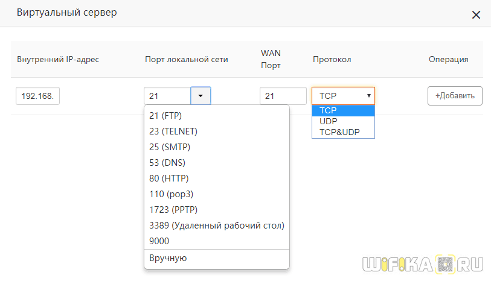Choose 23 (TELNET) port preset
The height and width of the screenshot is (281, 491).
pos(173,131)
